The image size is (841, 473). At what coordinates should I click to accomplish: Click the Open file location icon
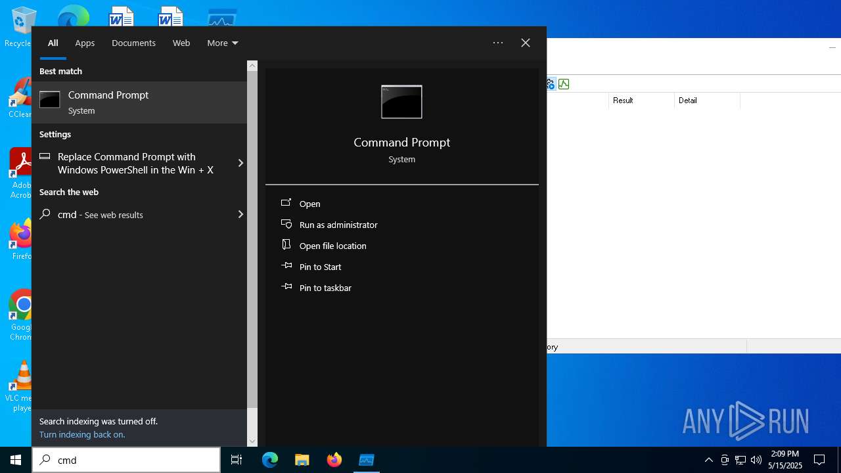[286, 244]
